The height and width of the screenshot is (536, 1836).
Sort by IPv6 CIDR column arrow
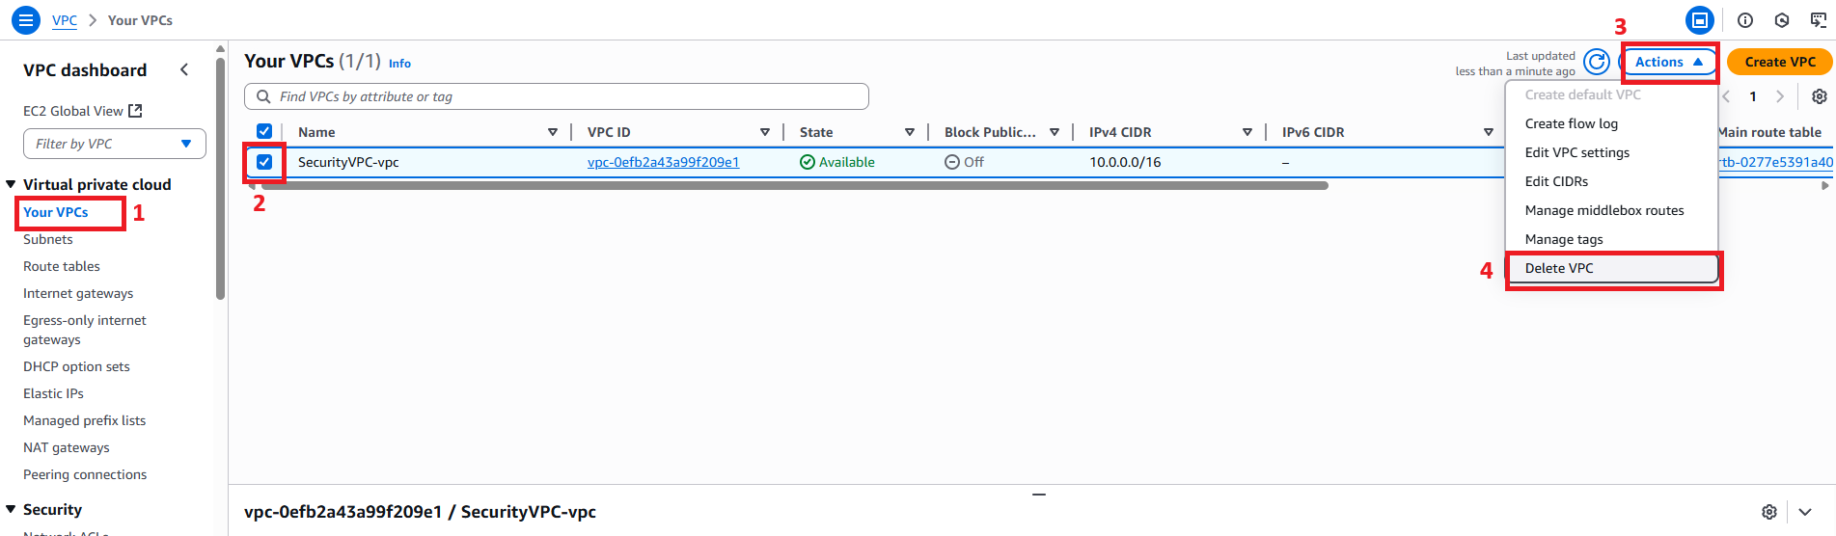click(x=1489, y=132)
